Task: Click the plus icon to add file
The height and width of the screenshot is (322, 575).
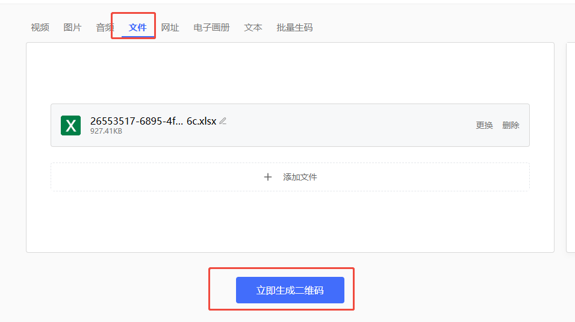Action: (268, 177)
